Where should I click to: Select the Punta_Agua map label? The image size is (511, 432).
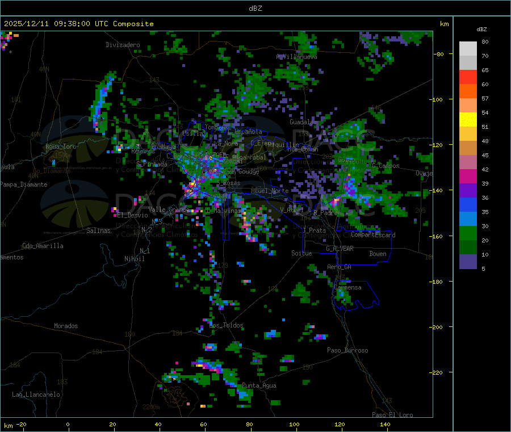[259, 385]
